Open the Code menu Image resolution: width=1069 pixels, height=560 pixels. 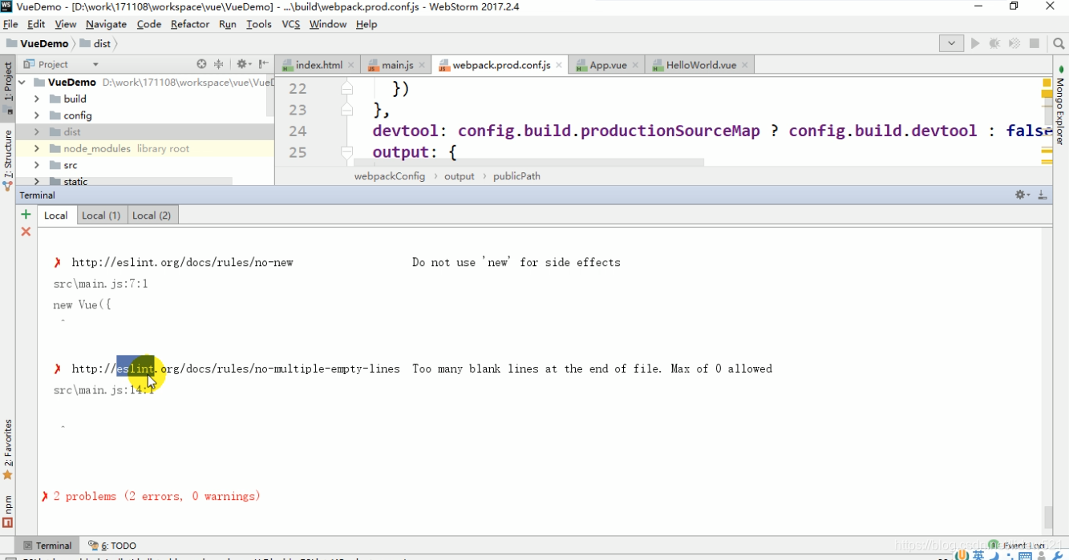149,24
